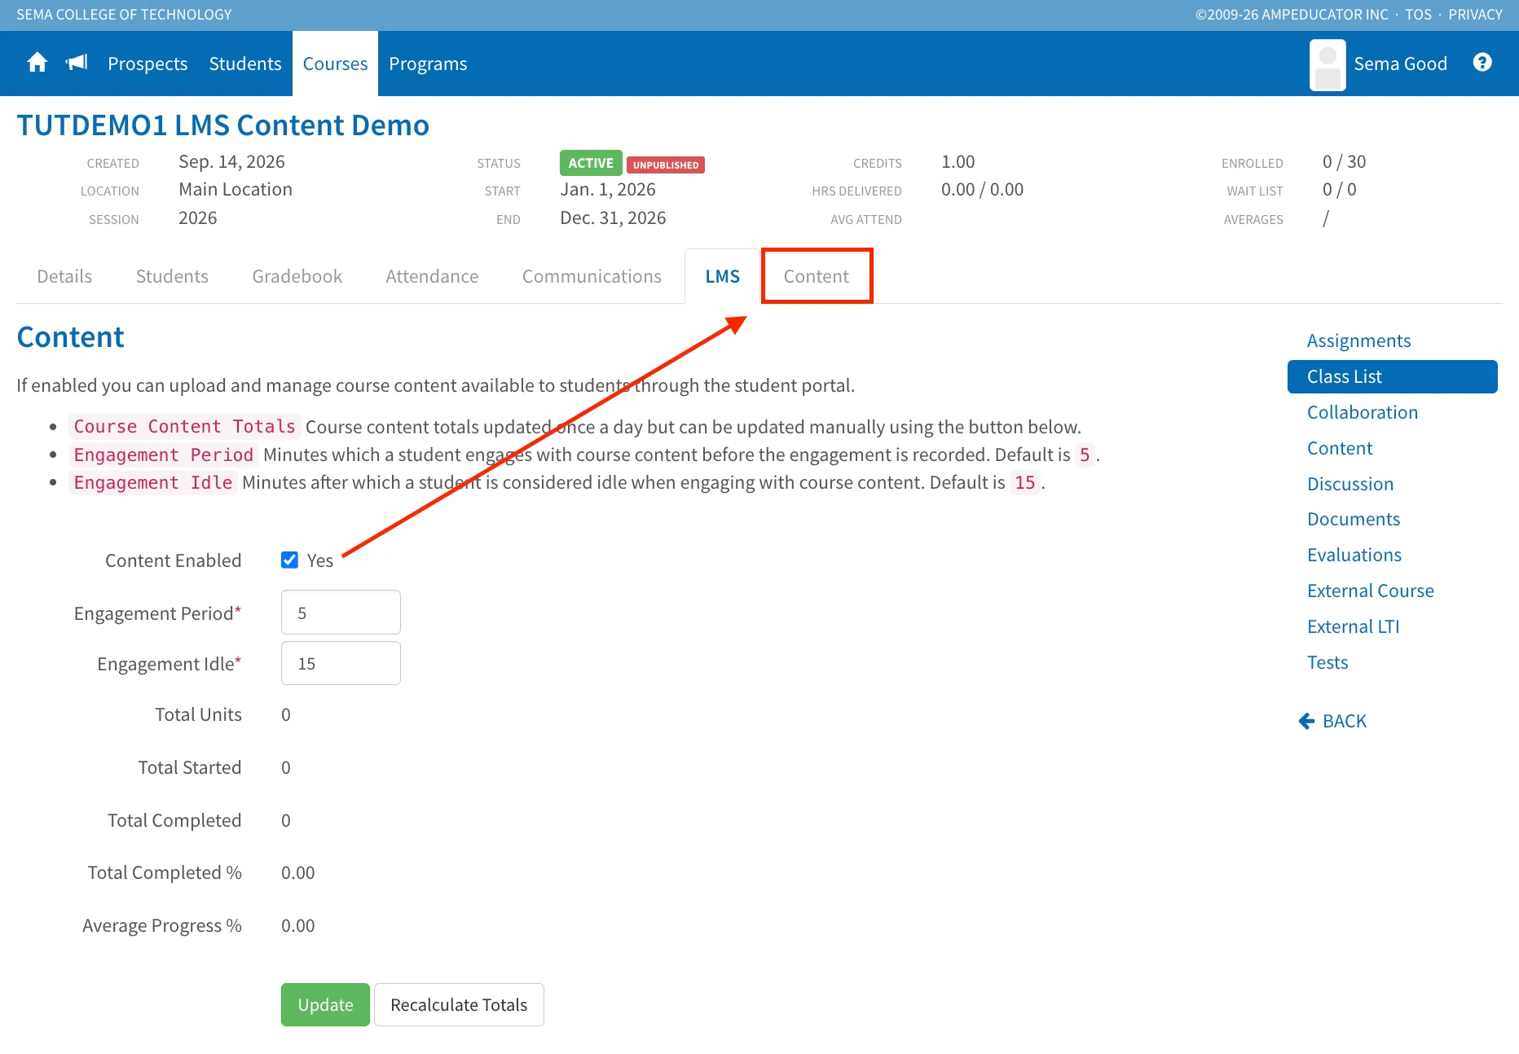Open the Students top navigation item
Image resolution: width=1519 pixels, height=1054 pixels.
point(245,64)
